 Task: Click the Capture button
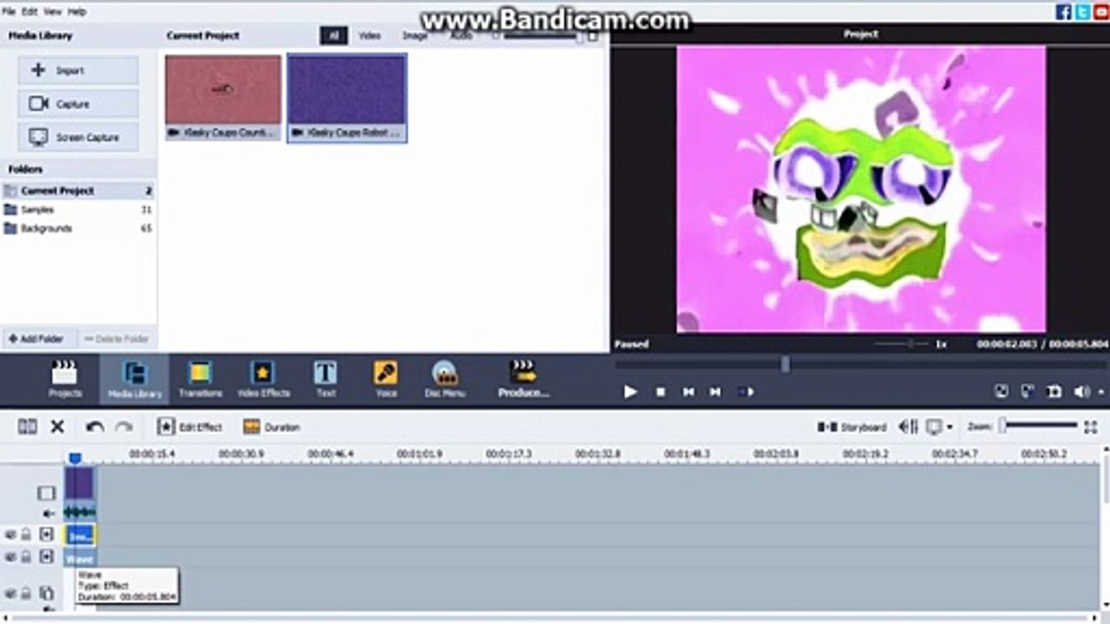point(78,104)
